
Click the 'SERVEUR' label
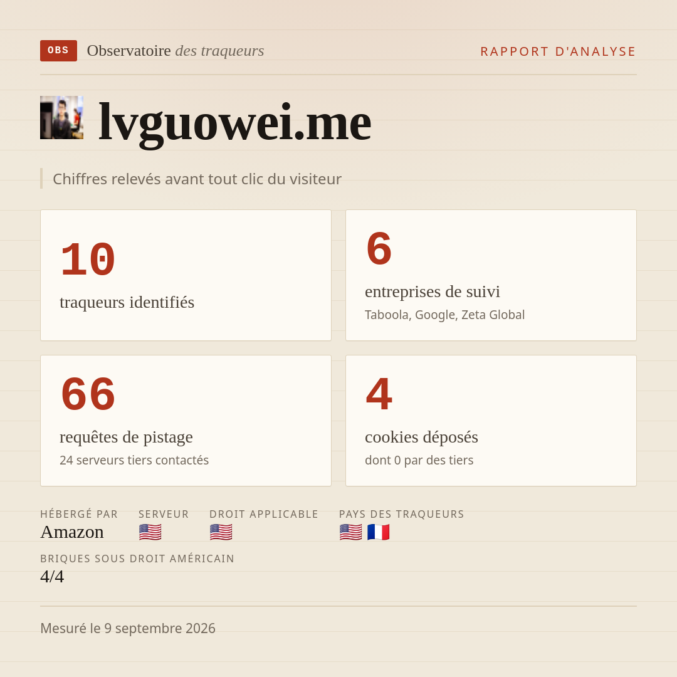click(x=164, y=514)
